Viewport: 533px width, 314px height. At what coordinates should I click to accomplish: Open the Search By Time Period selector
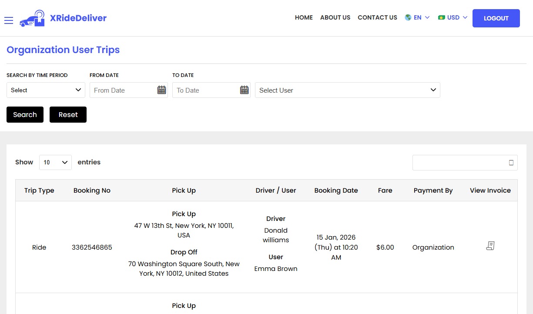(46, 90)
